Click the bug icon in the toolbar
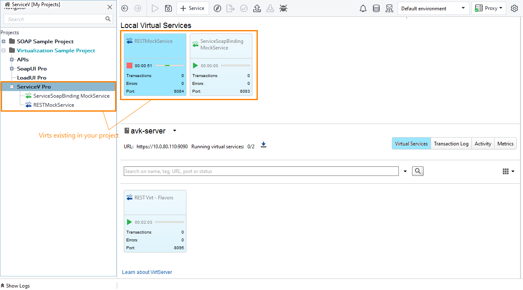The width and height of the screenshot is (523, 290). [283, 8]
